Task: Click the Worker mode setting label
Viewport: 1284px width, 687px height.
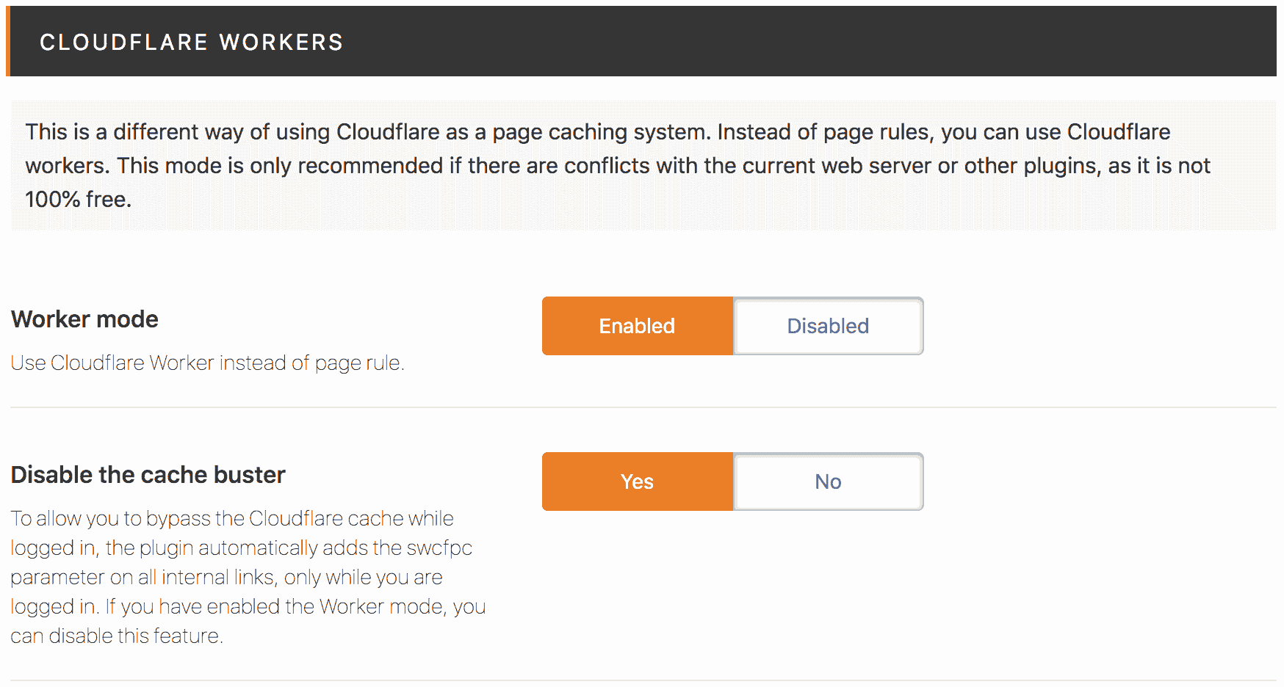Action: click(x=84, y=319)
